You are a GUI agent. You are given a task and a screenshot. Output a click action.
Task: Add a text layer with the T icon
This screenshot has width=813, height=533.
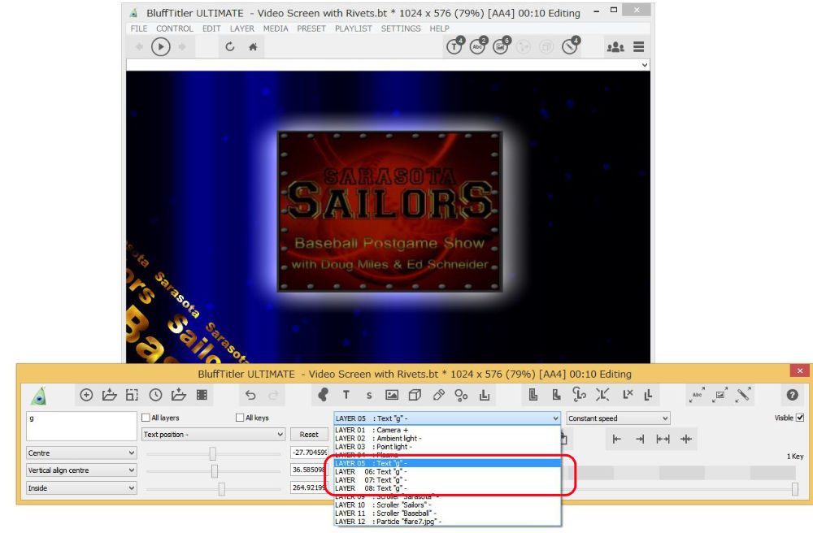click(x=346, y=395)
